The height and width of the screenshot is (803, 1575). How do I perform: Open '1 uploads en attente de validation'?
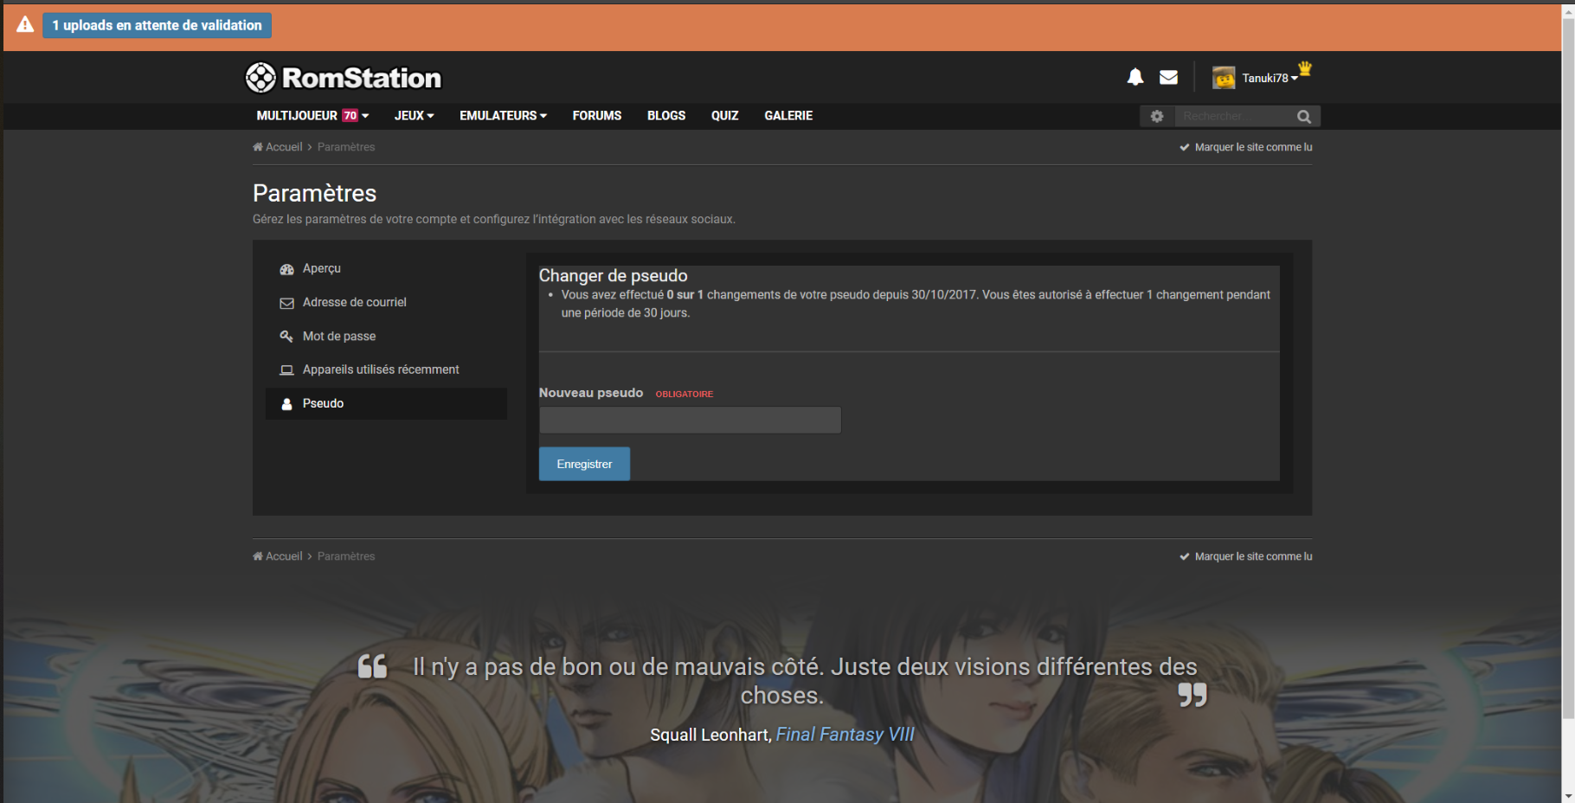click(x=157, y=25)
